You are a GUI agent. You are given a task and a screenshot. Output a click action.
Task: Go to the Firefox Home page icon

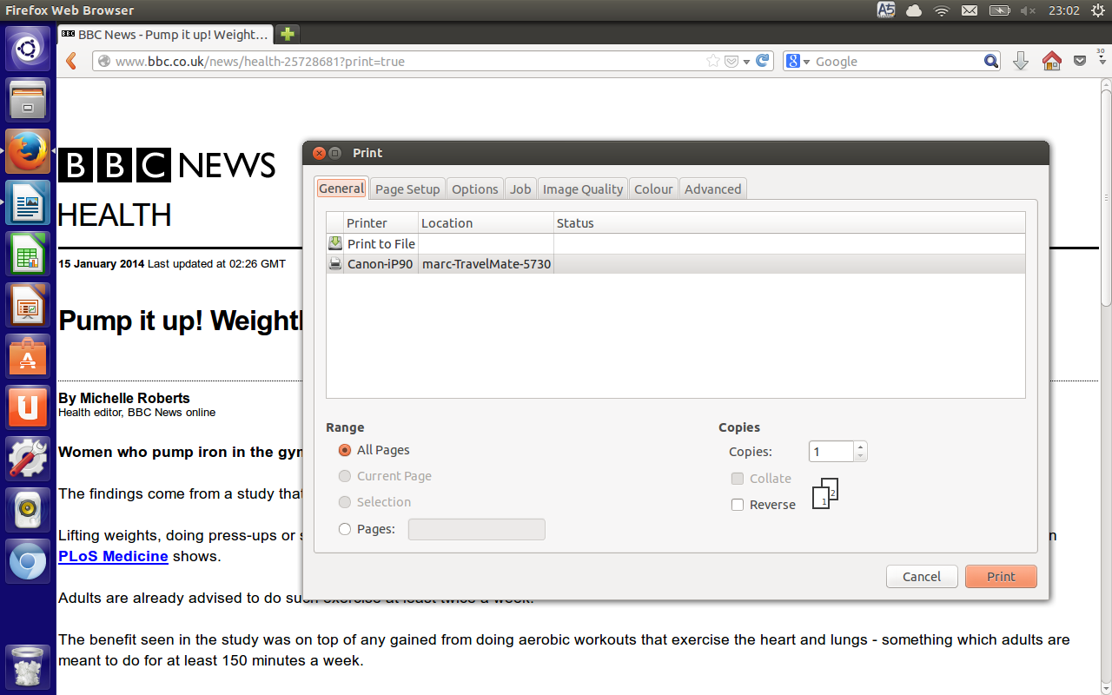(1052, 61)
